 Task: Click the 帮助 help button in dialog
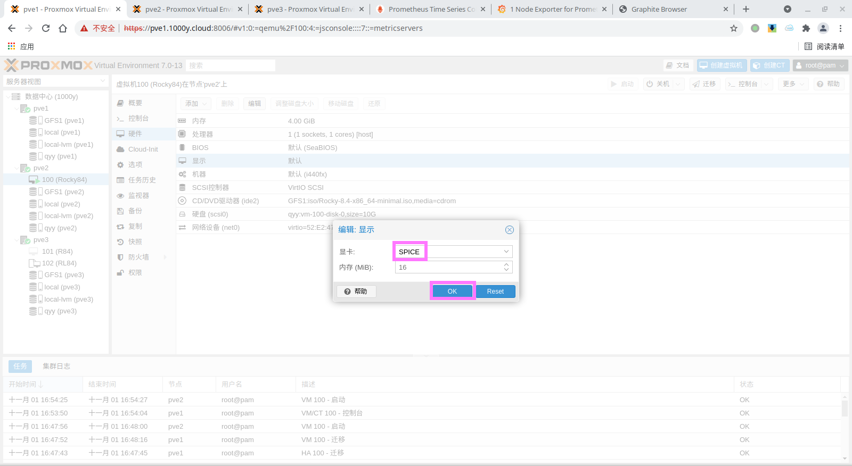356,292
